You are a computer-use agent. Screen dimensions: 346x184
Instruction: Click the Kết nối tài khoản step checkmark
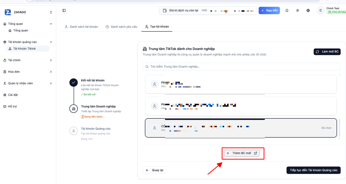74,82
